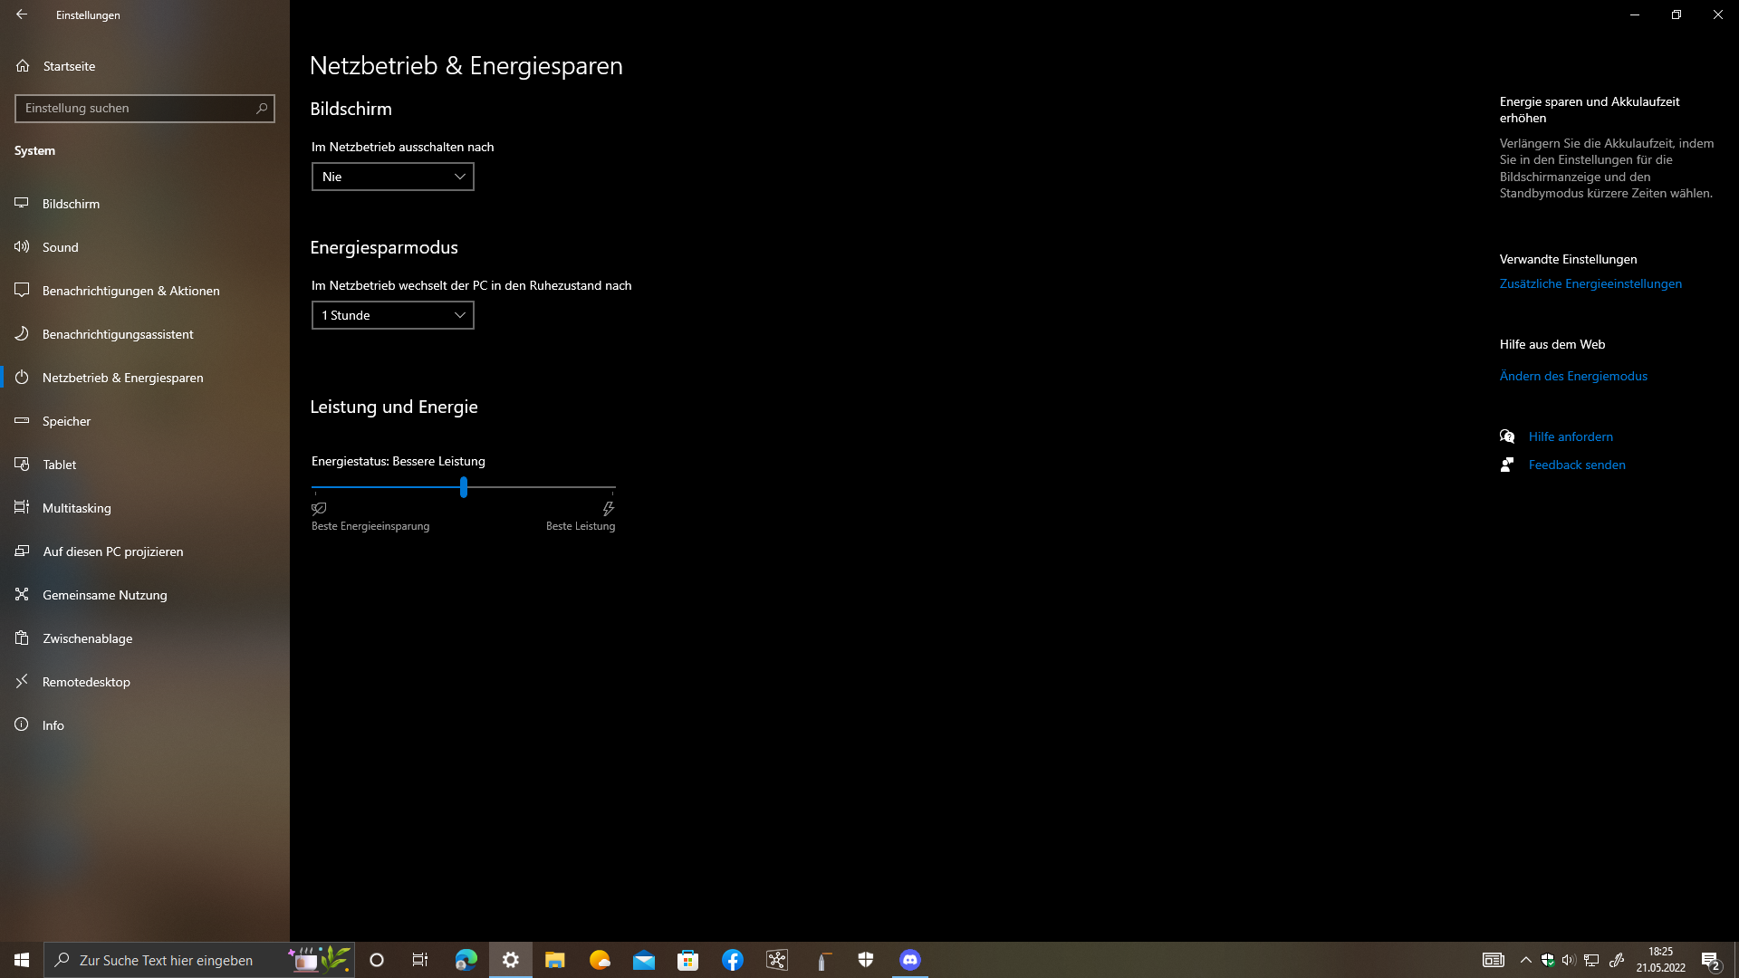Select Benachrichtigungen & Aktionen in the sidebar
This screenshot has height=978, width=1739.
(130, 291)
